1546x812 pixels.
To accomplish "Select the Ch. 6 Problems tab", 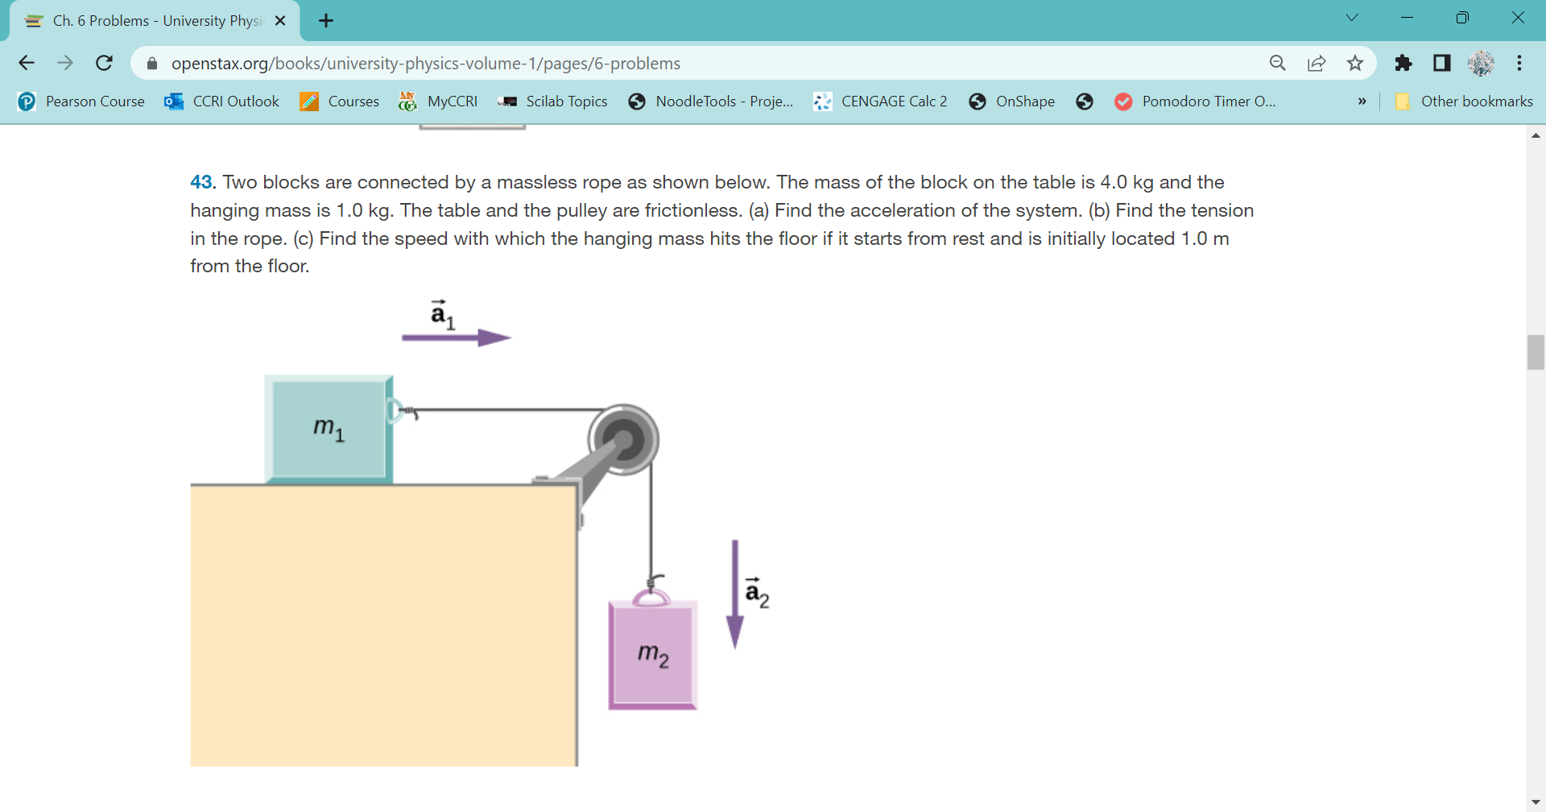I will pos(145,21).
